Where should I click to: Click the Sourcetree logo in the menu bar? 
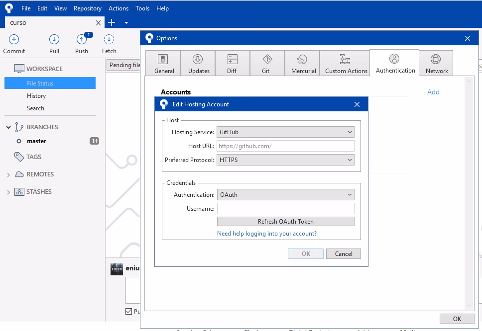coord(9,8)
